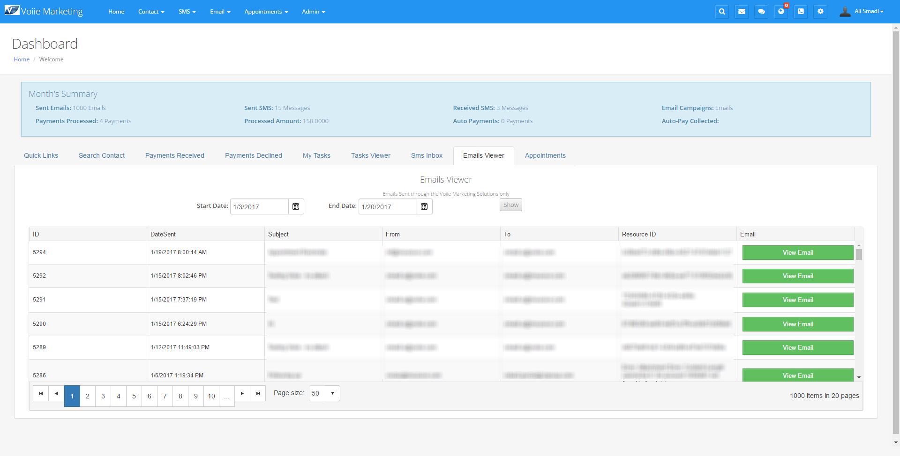Image resolution: width=900 pixels, height=456 pixels.
Task: Go to first page using pager icon
Action: (x=41, y=393)
